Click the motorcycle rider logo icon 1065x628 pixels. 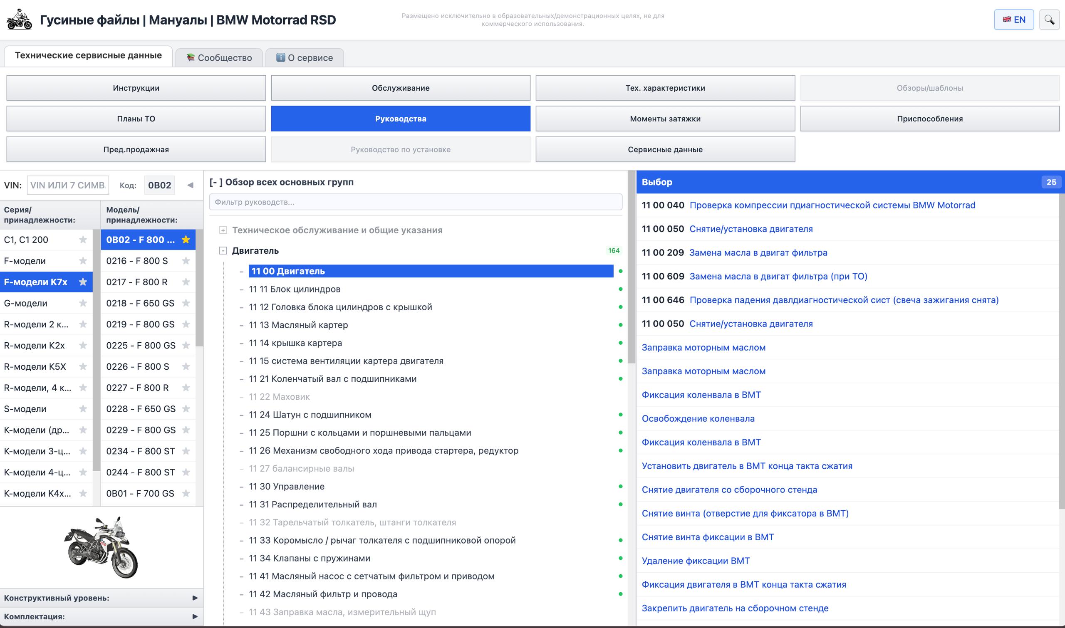coord(20,20)
